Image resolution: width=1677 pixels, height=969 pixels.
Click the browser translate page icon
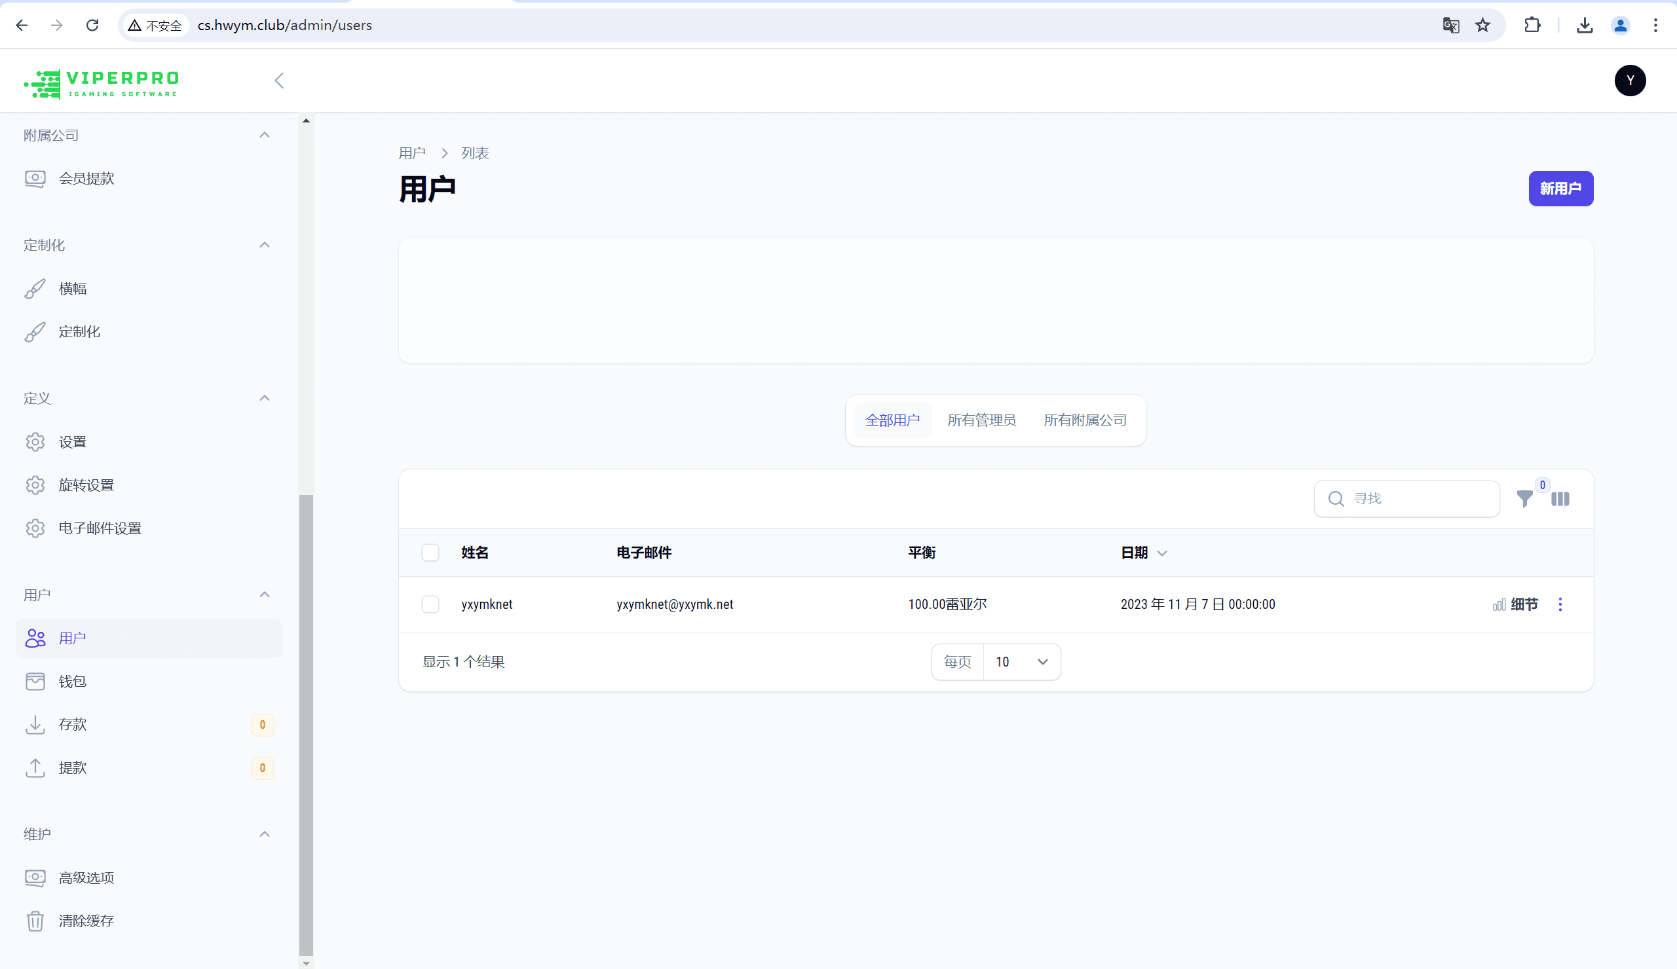point(1451,26)
